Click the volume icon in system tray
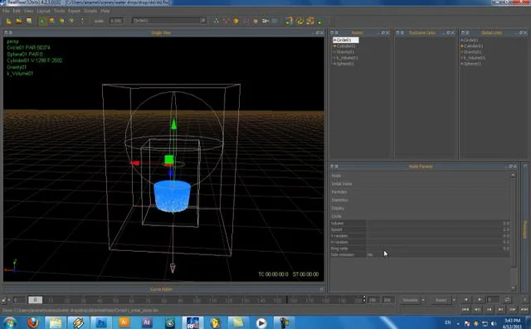The image size is (531, 329). tap(494, 323)
